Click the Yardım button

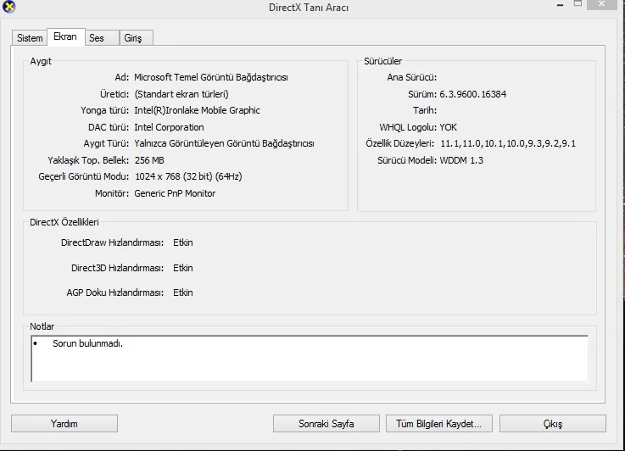(64, 424)
